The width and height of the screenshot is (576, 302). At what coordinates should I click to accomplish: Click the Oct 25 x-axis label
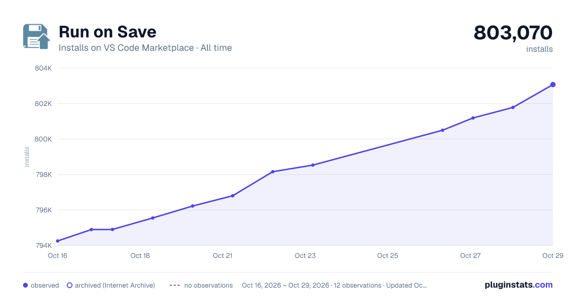(388, 256)
